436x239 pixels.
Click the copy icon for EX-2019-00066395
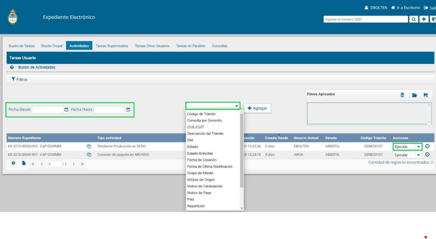pos(89,146)
